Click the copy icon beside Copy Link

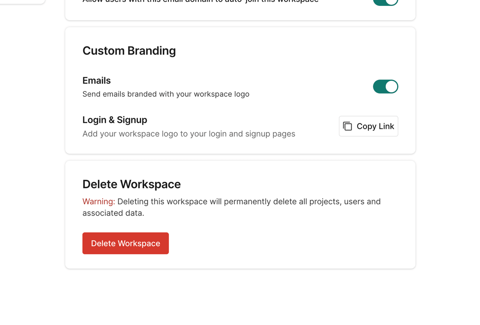[347, 126]
